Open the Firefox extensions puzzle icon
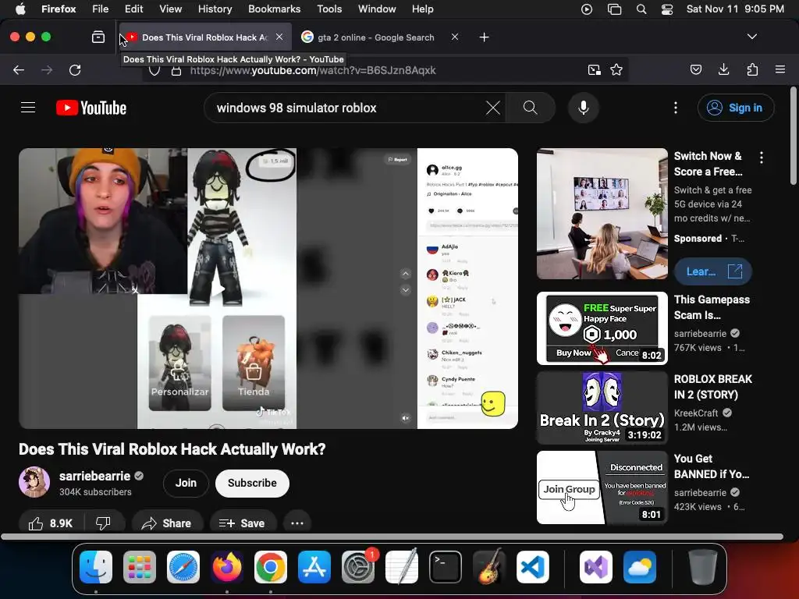The width and height of the screenshot is (799, 599). 752,69
